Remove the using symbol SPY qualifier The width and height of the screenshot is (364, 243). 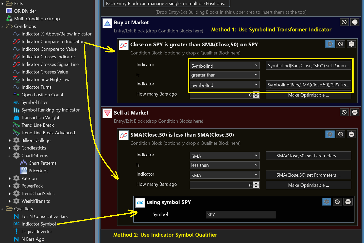pyautogui.click(x=348, y=202)
